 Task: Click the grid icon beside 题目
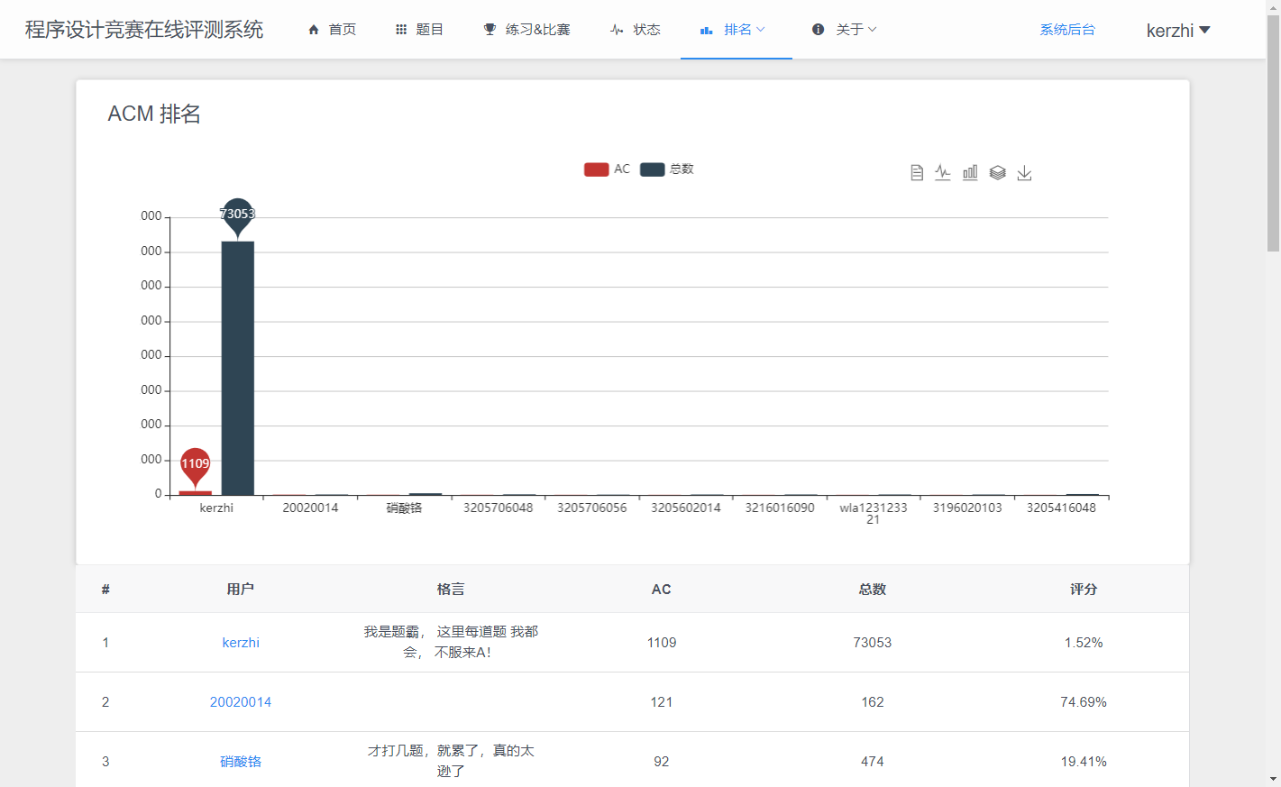pos(401,30)
